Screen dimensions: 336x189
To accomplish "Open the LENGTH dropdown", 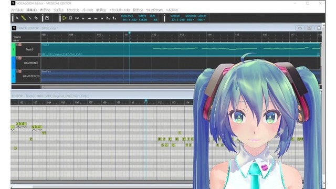I will pos(201,20).
